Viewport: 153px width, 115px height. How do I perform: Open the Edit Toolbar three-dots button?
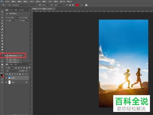click(x=2, y=70)
